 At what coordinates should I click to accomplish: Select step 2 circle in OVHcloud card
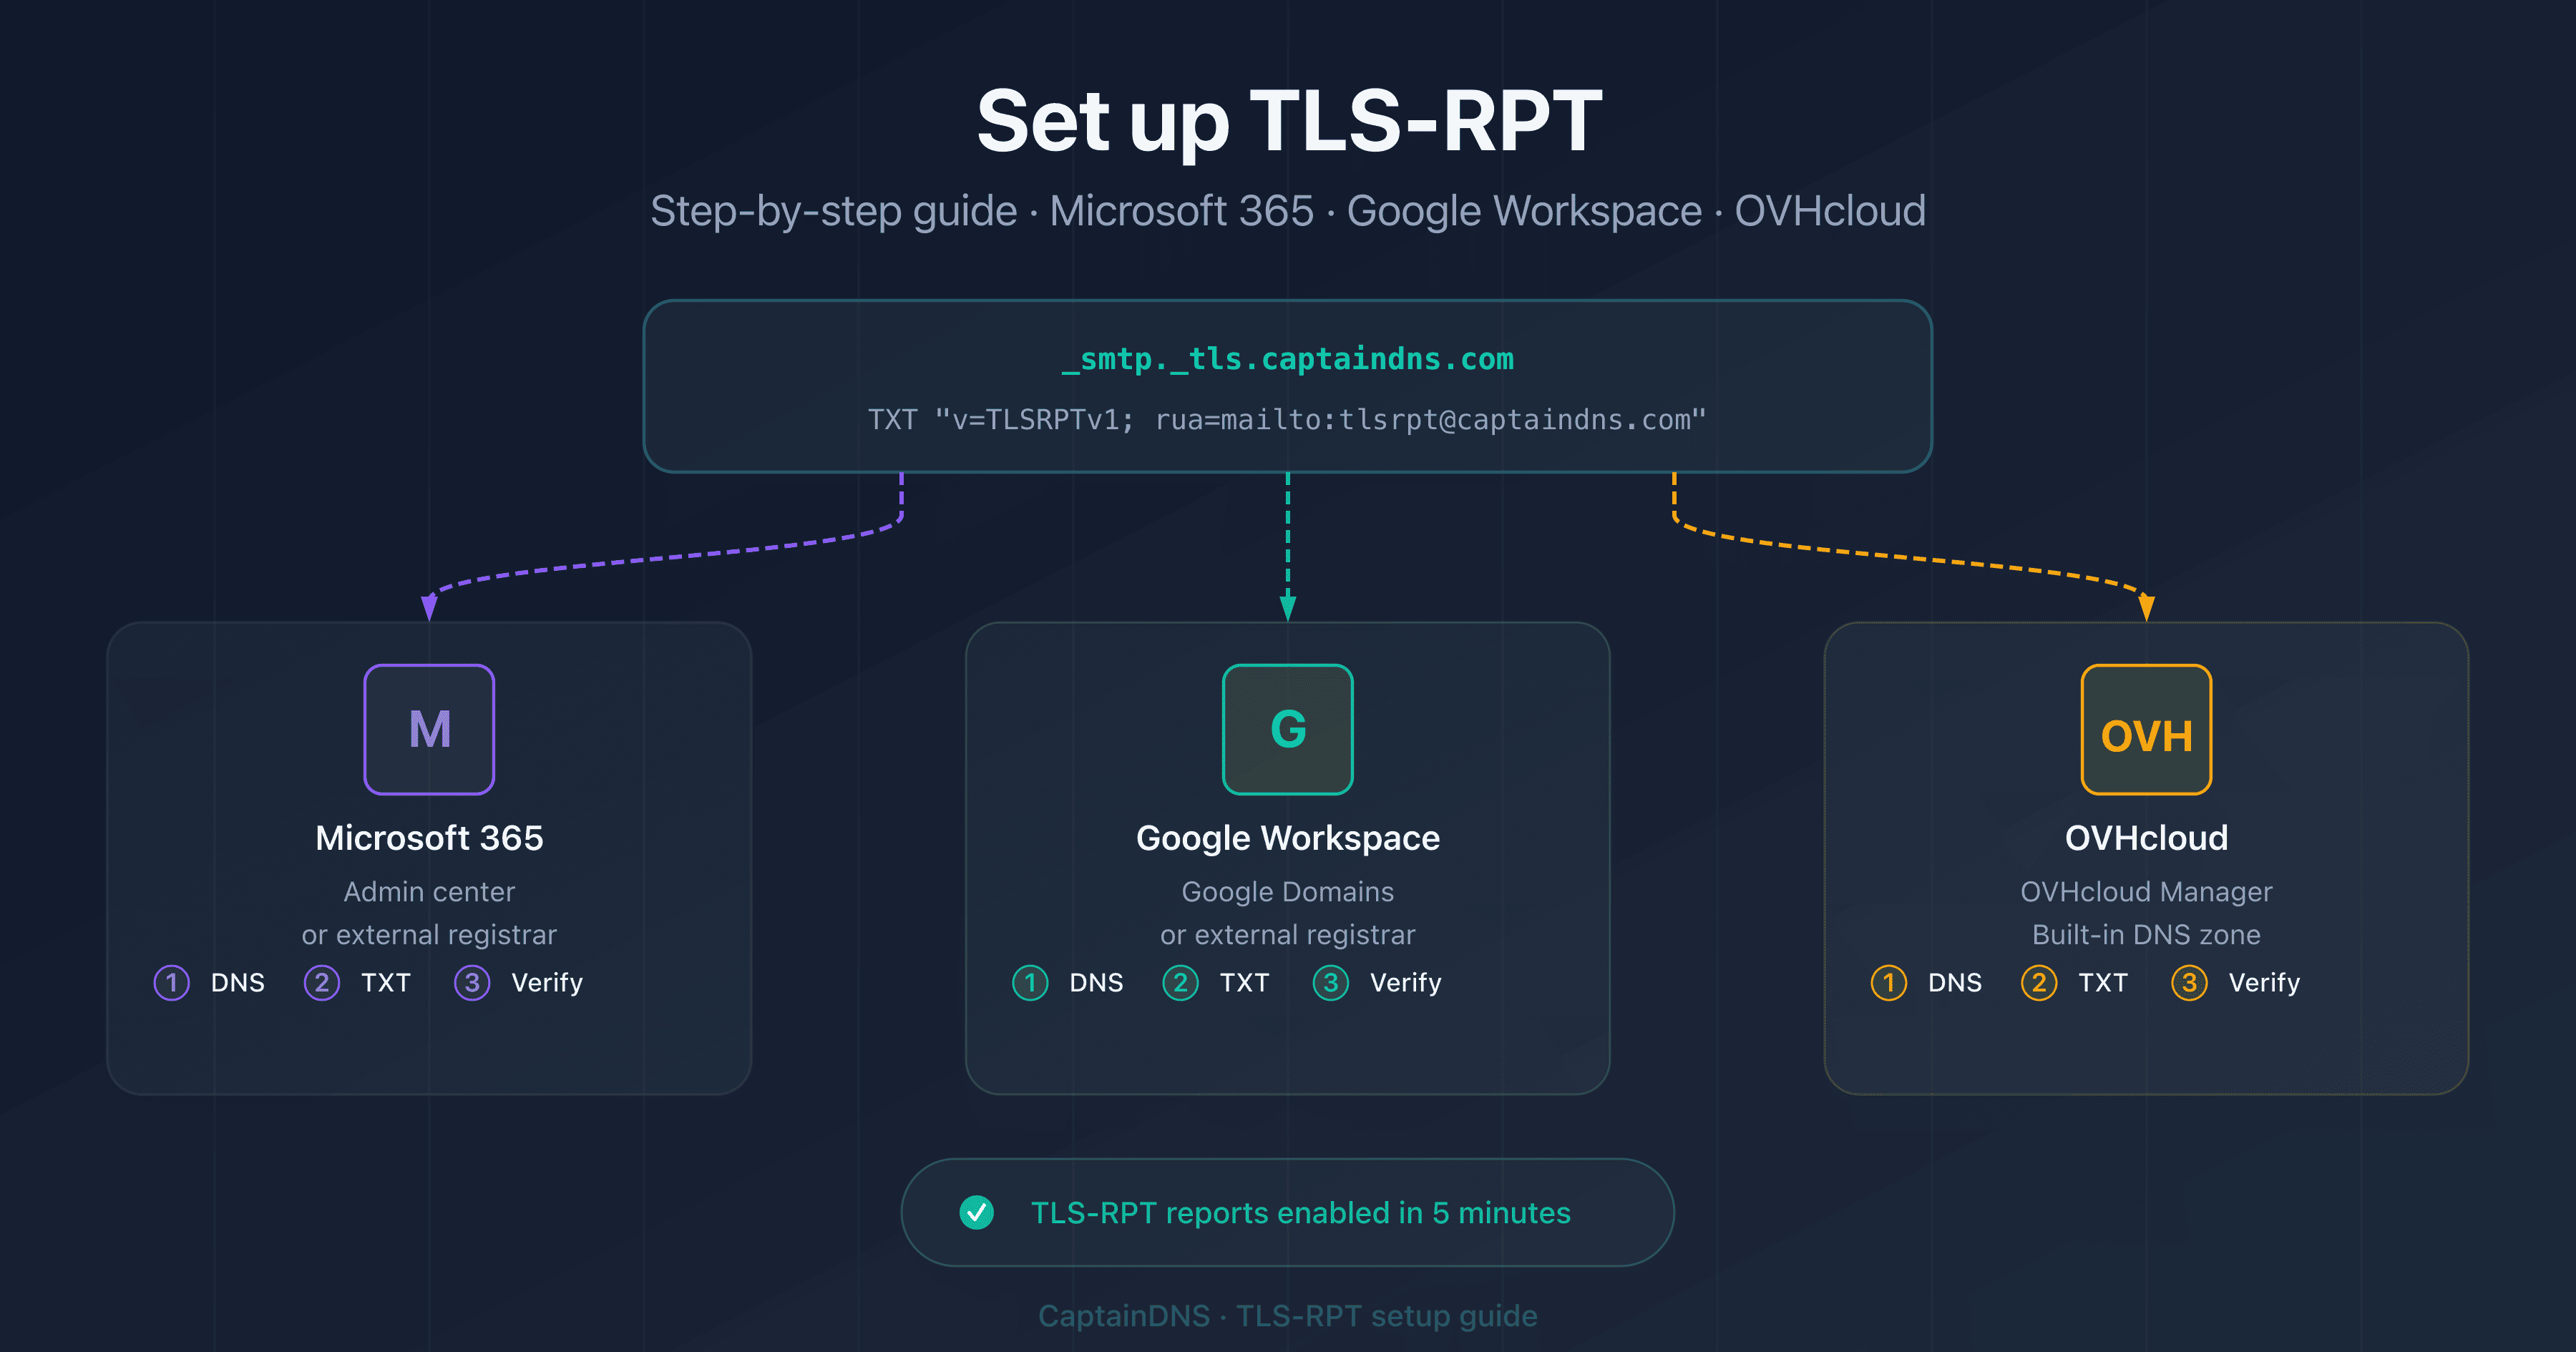click(2039, 982)
